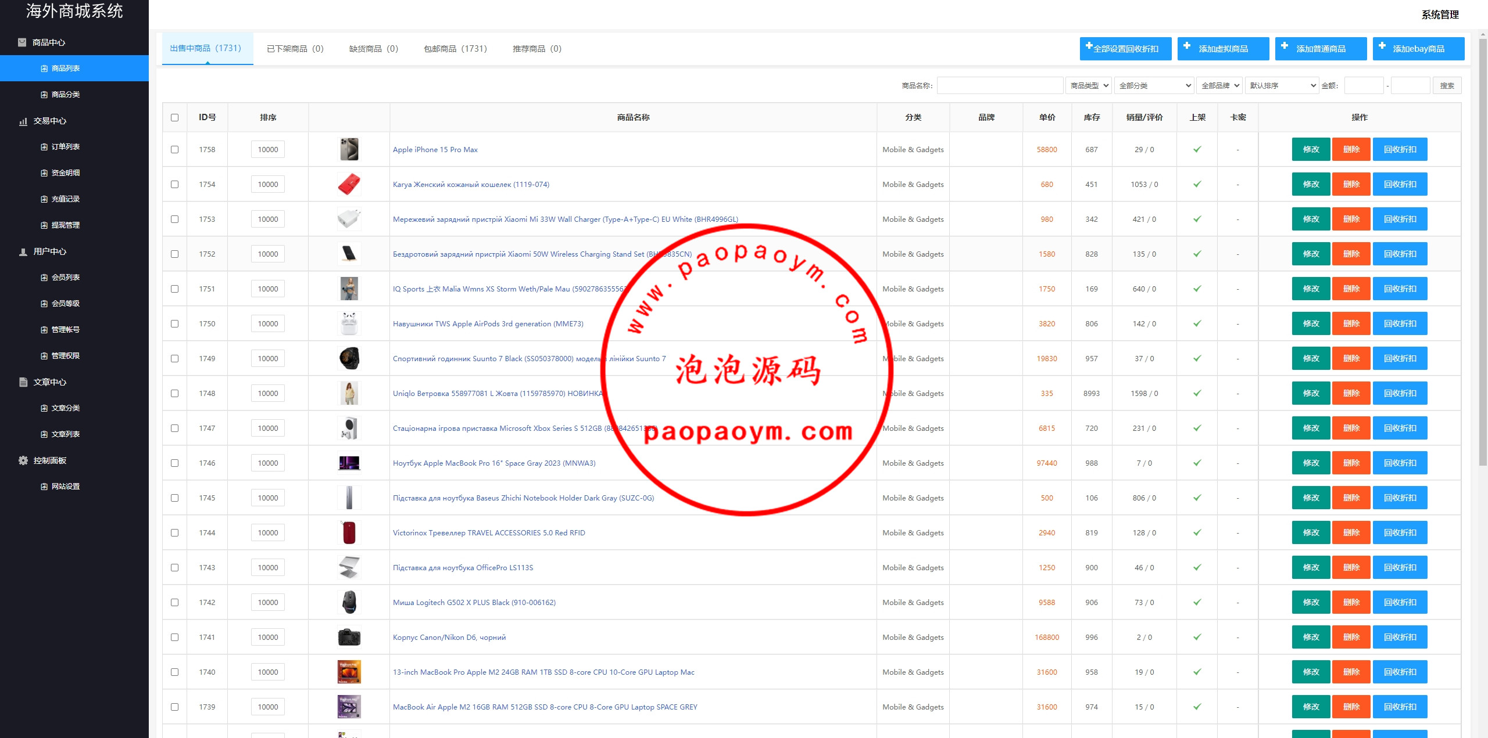Click plus icon on 添加普通商品 button
Viewport: 1488px width, 738px height.
point(1285,45)
